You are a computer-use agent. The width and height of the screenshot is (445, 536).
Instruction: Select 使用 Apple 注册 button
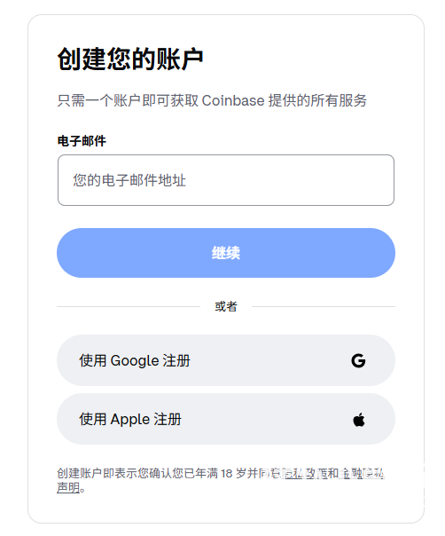(226, 419)
